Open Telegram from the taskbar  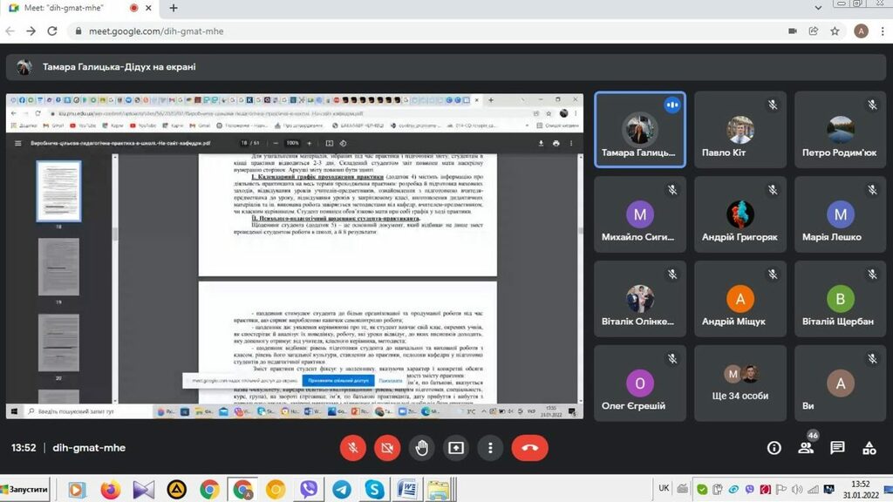tap(341, 490)
